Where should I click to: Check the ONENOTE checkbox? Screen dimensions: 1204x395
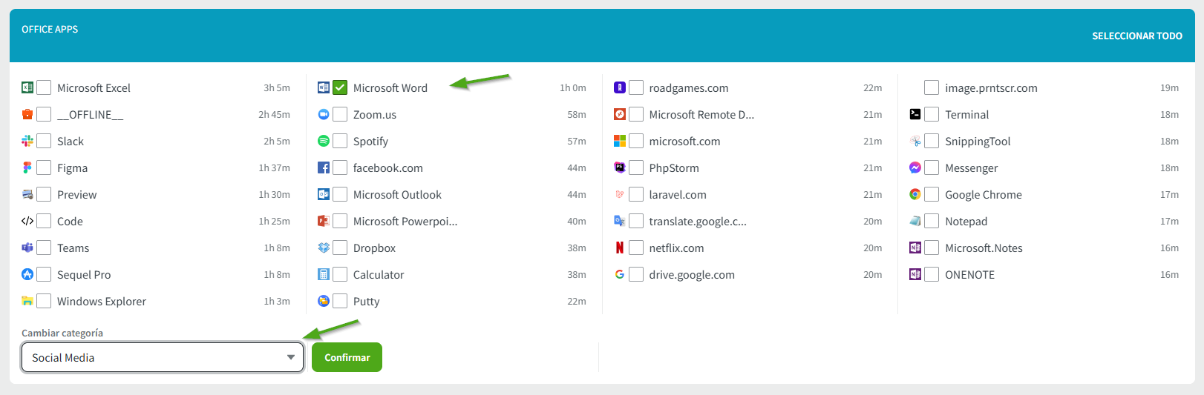point(932,274)
